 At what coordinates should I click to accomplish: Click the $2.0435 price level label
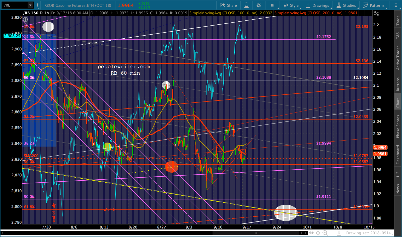tap(361, 117)
